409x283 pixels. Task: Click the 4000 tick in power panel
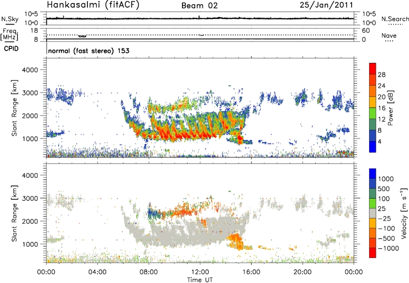30,70
